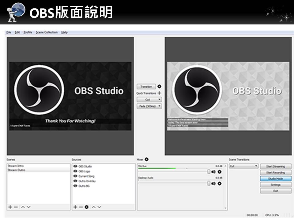Viewport: 294px width, 220px height.
Task: Add a new source with plus icon
Action: coord(75,207)
